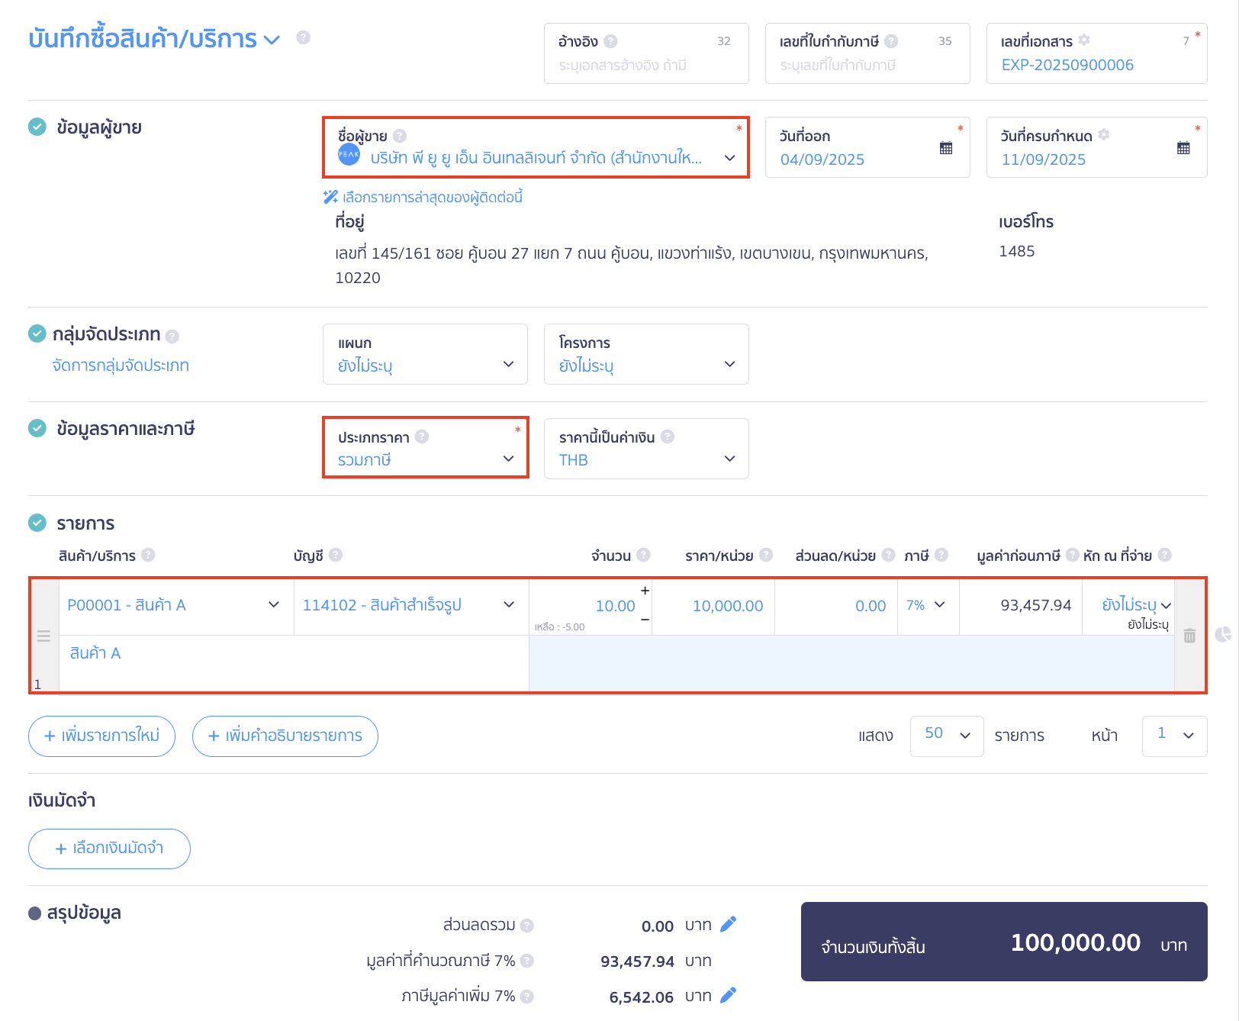Expand the บันทึกซื้อสินค้า/บริการ title menu
This screenshot has height=1021, width=1239.
[272, 39]
